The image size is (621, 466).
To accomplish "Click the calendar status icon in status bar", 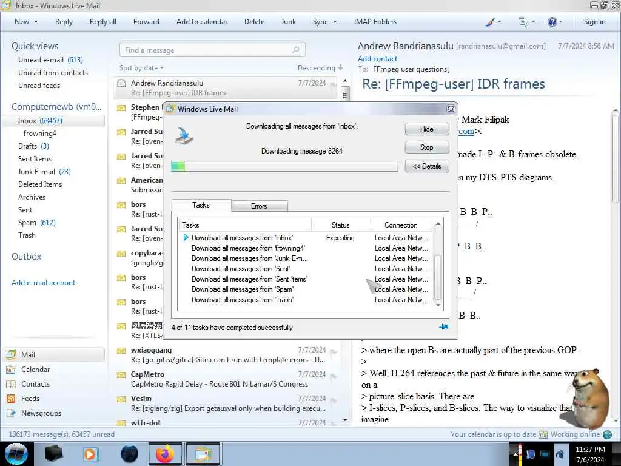I will pyautogui.click(x=543, y=434).
